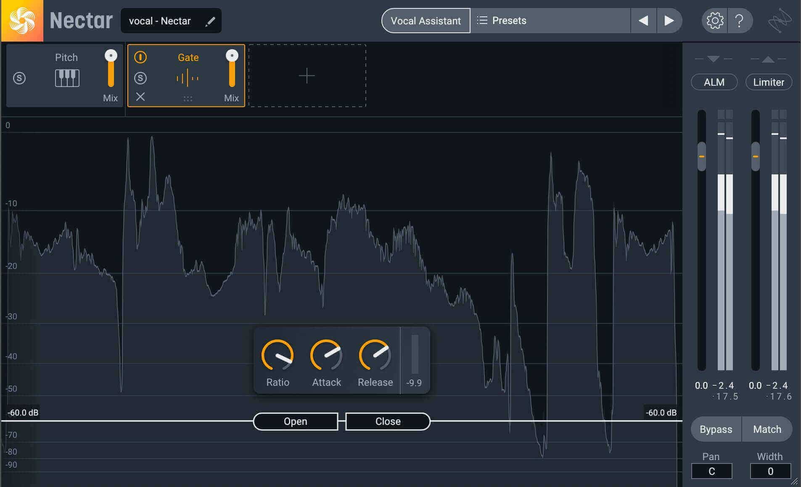Adjust the Gate module Mix slider
This screenshot has height=487, width=801.
[x=232, y=68]
